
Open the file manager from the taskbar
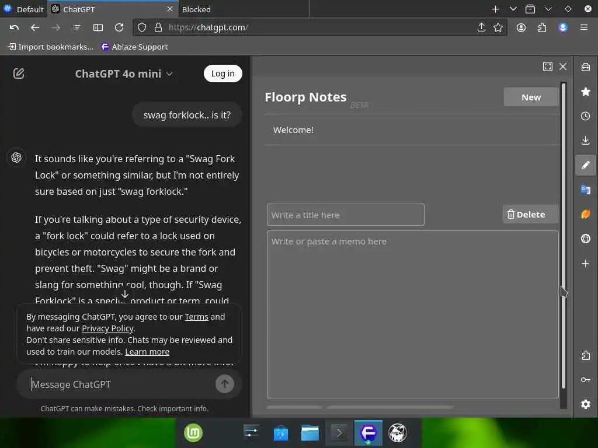click(310, 433)
